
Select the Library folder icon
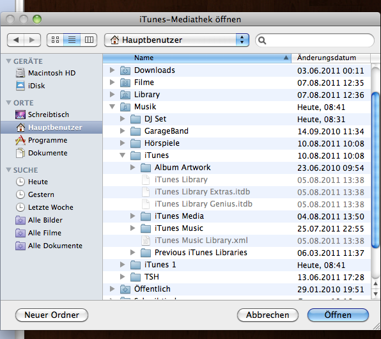[125, 95]
